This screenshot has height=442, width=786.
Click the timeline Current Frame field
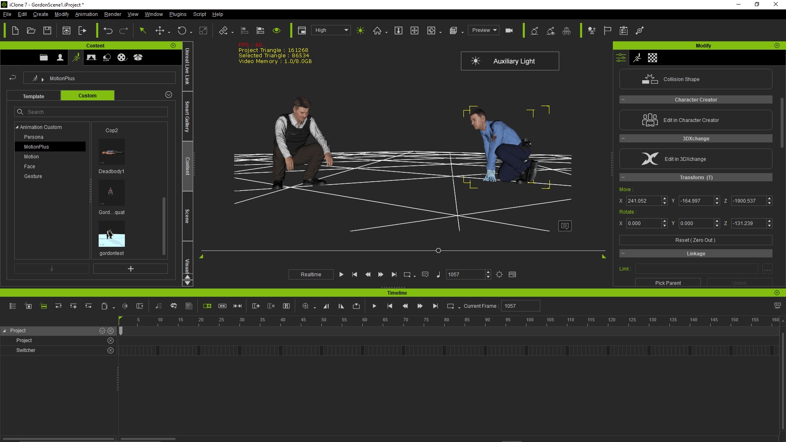pos(520,306)
